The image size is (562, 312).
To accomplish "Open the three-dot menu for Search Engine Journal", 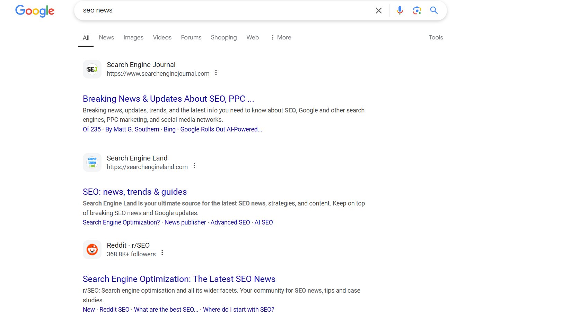I will coord(216,73).
